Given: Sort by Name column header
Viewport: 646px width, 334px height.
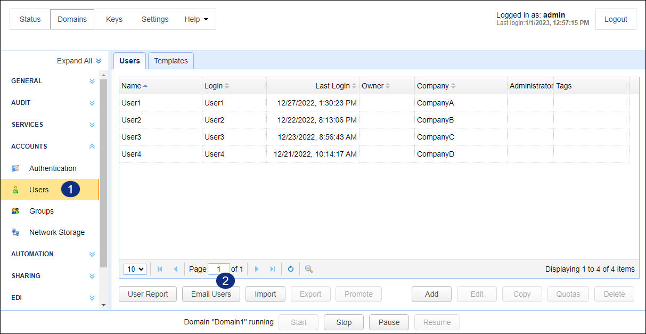Looking at the screenshot, I should (160, 86).
